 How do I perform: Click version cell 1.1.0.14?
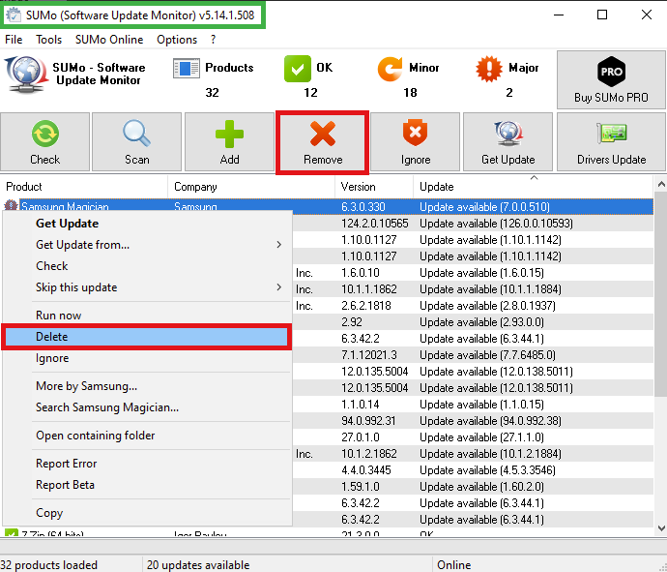click(x=360, y=405)
